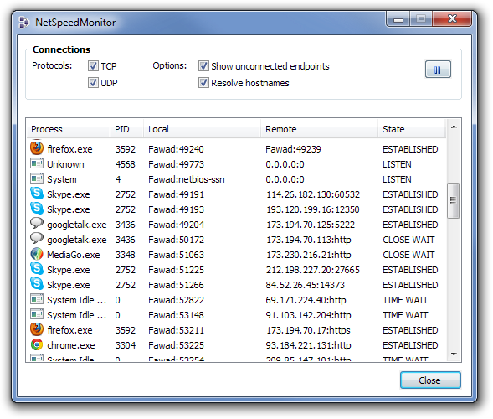Click PID 4568 cell
Image resolution: width=493 pixels, height=419 pixels.
pos(126,164)
